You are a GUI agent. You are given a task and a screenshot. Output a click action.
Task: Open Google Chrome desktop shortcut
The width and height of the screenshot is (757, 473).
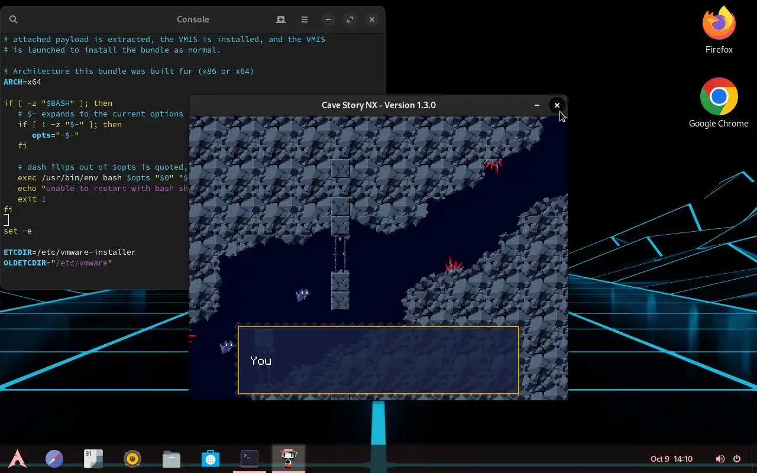(719, 103)
